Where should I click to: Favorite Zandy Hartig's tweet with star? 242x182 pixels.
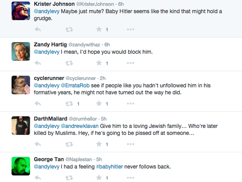click(99, 63)
